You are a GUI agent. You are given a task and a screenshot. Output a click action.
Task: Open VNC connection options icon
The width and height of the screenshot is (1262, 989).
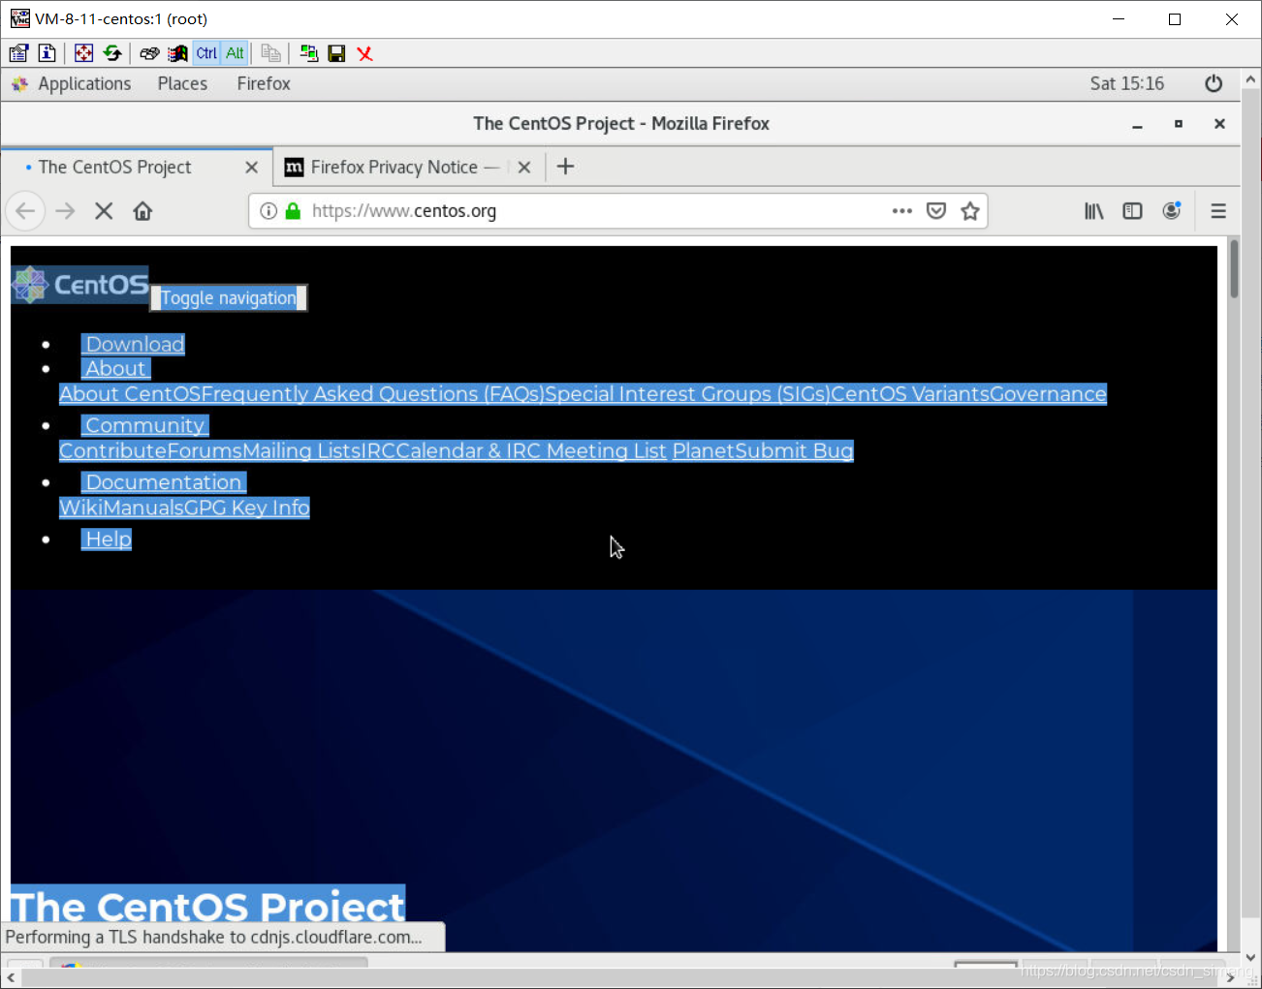coord(19,53)
